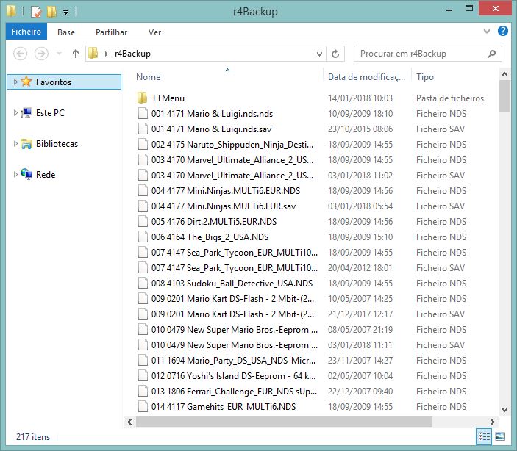Select file 001 4171 Mario & Luigi.nds.nds

[x=212, y=114]
